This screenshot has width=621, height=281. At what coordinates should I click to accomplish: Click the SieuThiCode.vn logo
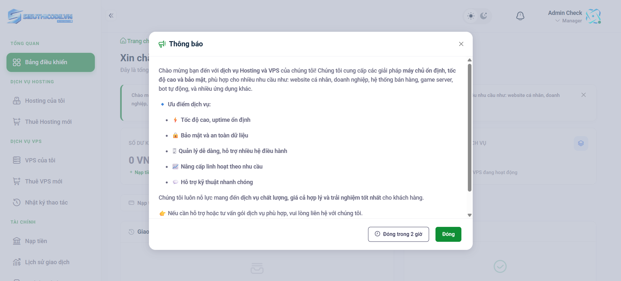pyautogui.click(x=40, y=16)
